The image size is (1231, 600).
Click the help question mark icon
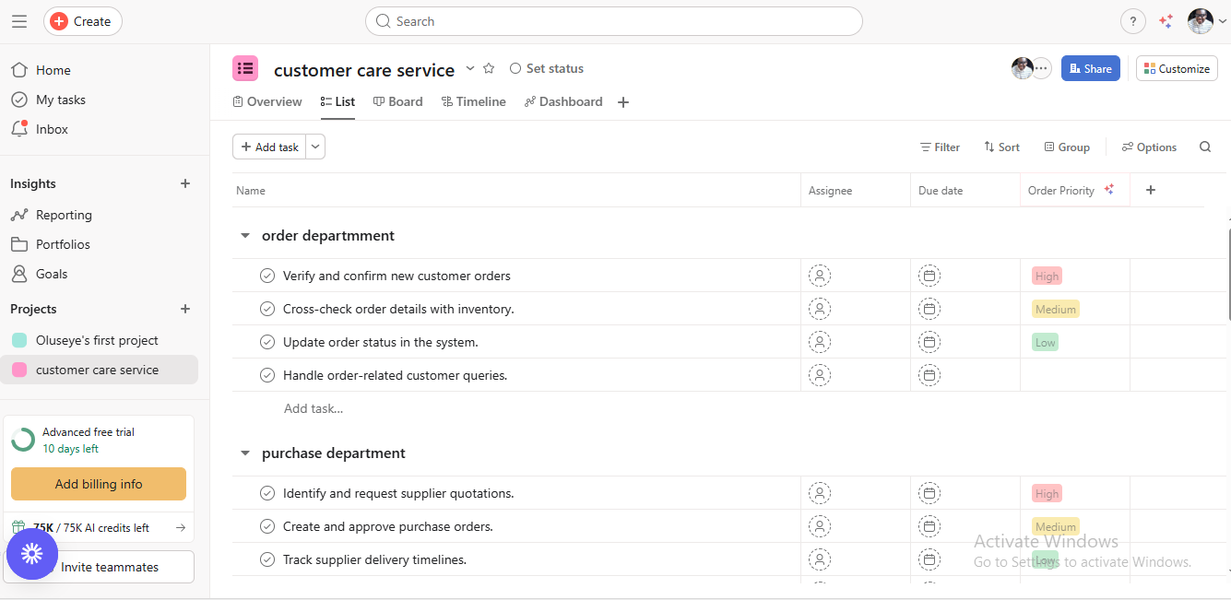tap(1132, 21)
